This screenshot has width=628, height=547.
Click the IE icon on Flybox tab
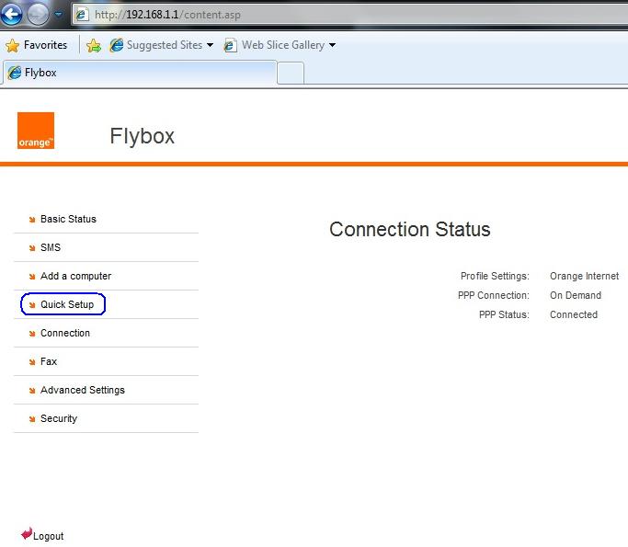pos(15,73)
